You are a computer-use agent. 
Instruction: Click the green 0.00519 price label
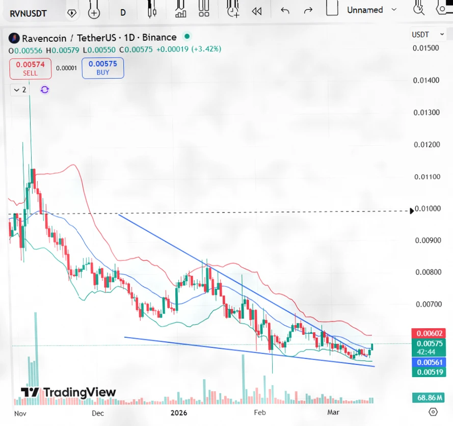click(429, 372)
